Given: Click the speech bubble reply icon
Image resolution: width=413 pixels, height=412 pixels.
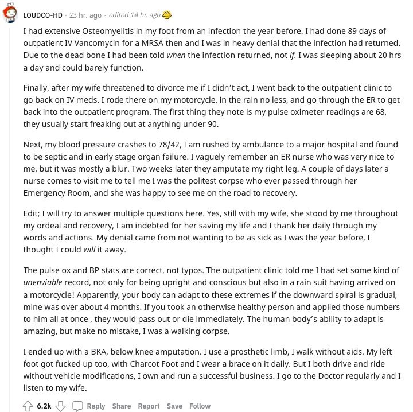Looking at the screenshot, I should pyautogui.click(x=77, y=406).
